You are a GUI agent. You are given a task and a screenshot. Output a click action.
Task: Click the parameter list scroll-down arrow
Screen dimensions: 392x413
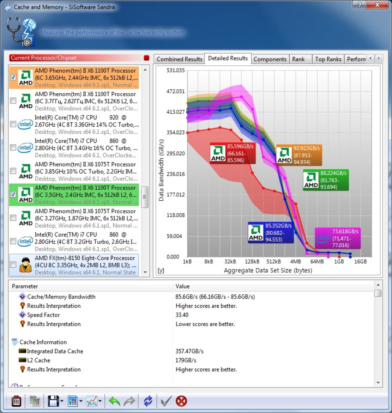(x=378, y=383)
